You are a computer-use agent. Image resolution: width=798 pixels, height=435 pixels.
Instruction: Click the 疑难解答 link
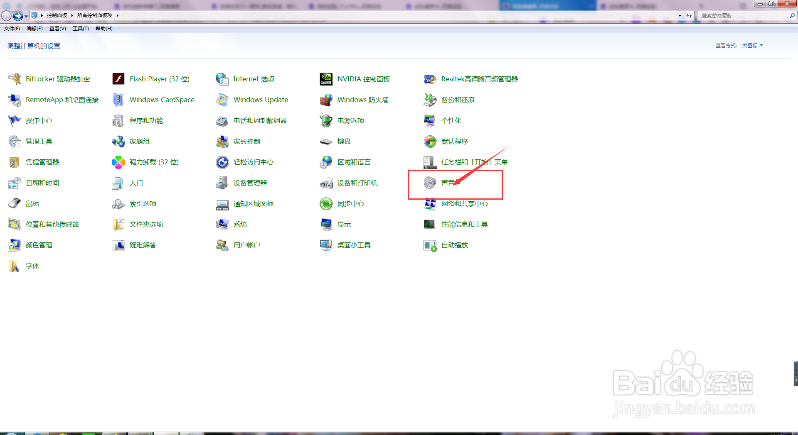[143, 245]
